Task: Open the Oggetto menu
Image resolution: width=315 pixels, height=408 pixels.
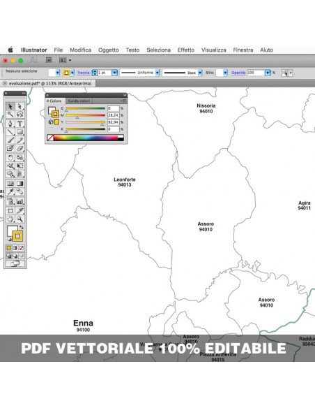Action: [109, 50]
